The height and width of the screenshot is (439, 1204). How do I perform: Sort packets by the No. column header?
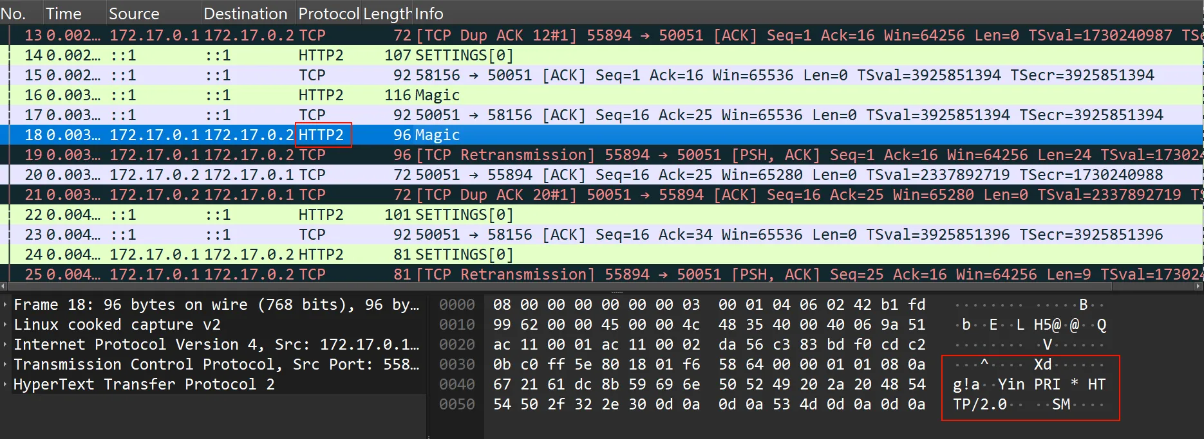pyautogui.click(x=21, y=13)
